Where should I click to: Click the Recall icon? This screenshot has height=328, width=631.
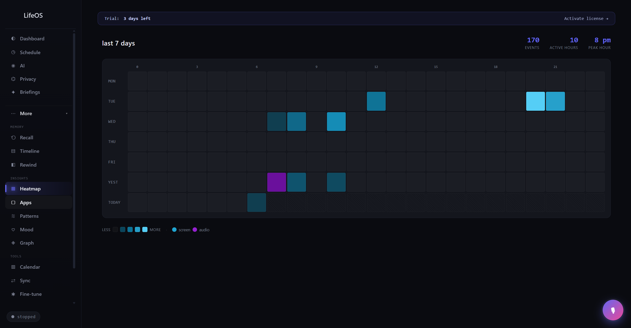coord(13,138)
